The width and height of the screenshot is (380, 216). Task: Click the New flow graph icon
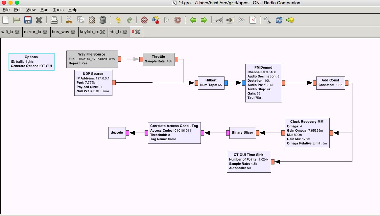[x=6, y=20]
